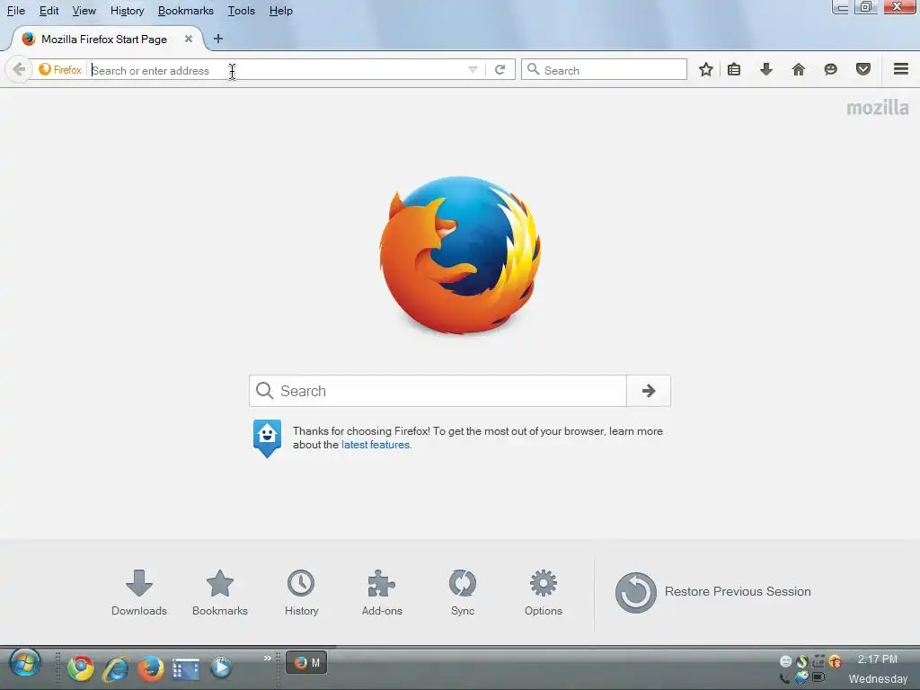This screenshot has height=690, width=920.
Task: Click the blue house mascot snippet icon
Action: point(267,438)
